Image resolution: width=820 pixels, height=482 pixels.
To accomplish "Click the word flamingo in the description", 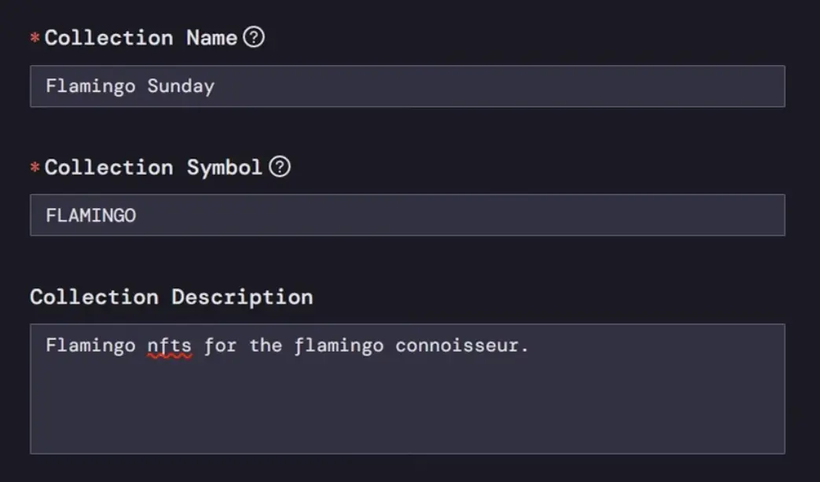I will coord(340,345).
